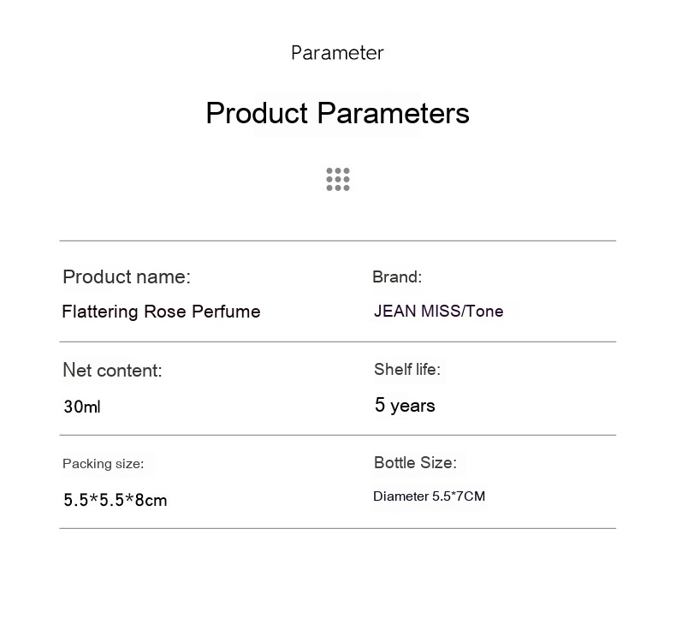The image size is (676, 618).
Task: Click the divider line below "5 years"
Action: click(337, 435)
